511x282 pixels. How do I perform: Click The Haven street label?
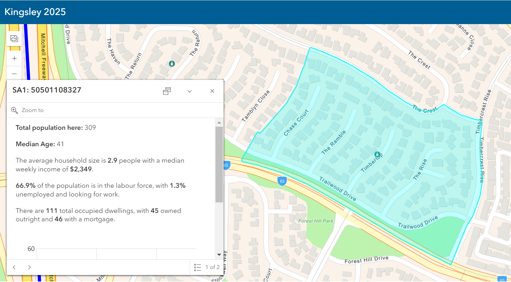[x=113, y=51]
